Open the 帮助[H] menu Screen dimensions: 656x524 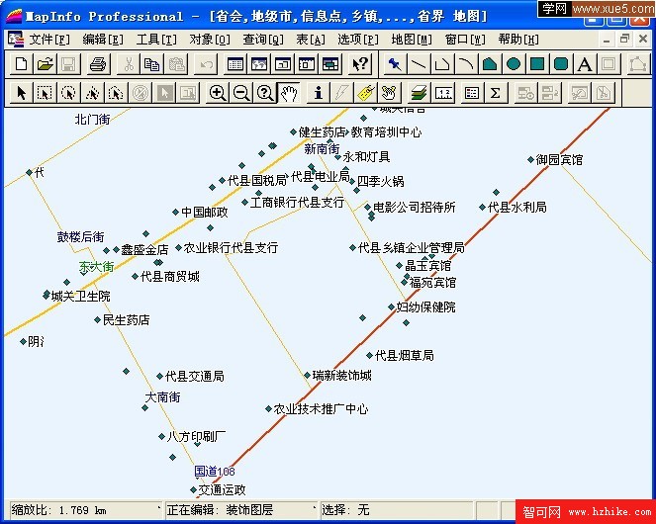pyautogui.click(x=518, y=40)
